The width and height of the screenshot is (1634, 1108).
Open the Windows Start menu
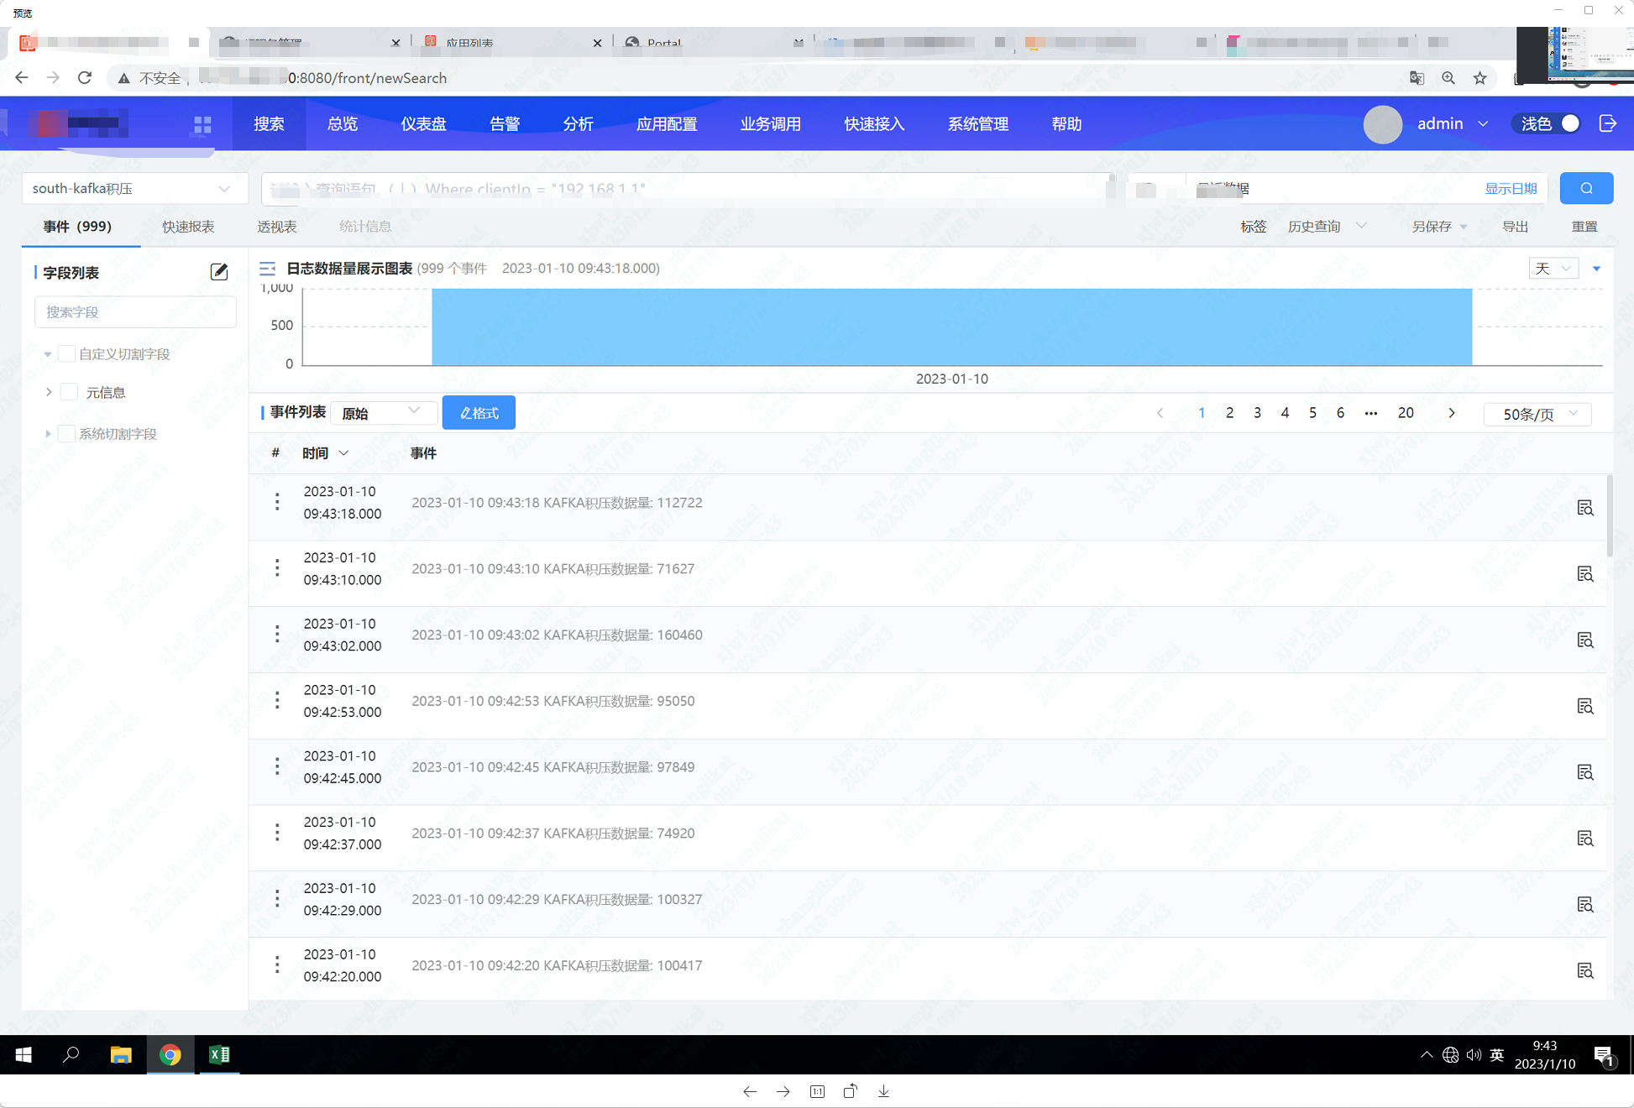pyautogui.click(x=24, y=1054)
